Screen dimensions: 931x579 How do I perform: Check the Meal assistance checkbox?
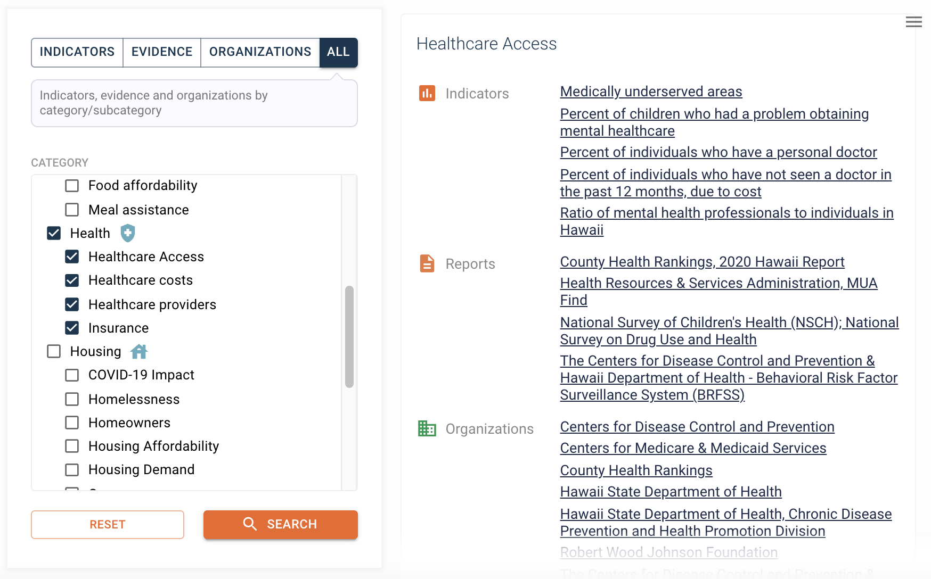[72, 210]
